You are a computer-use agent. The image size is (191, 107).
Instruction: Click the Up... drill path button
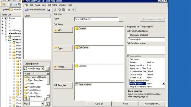63,30
